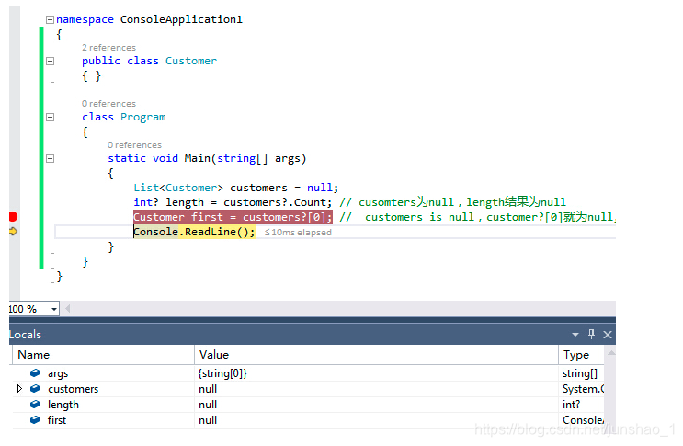The image size is (683, 446).
Task: Click the Type column header
Action: [x=582, y=355]
